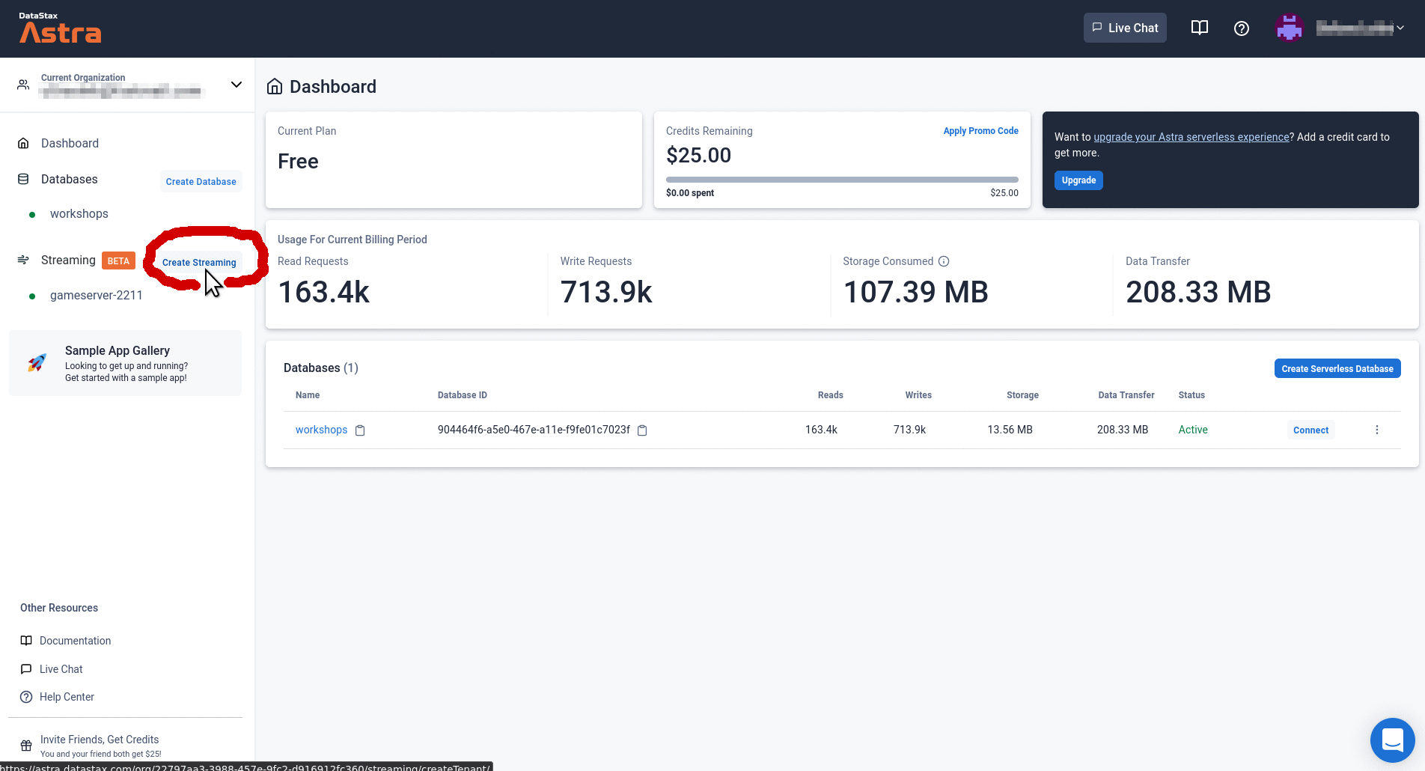Click the $25.00 credits remaining amount

[698, 155]
